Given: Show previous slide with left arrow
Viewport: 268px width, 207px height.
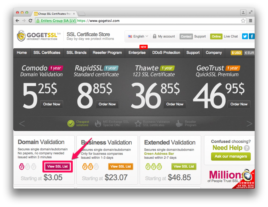Looking at the screenshot, I should (x=22, y=124).
